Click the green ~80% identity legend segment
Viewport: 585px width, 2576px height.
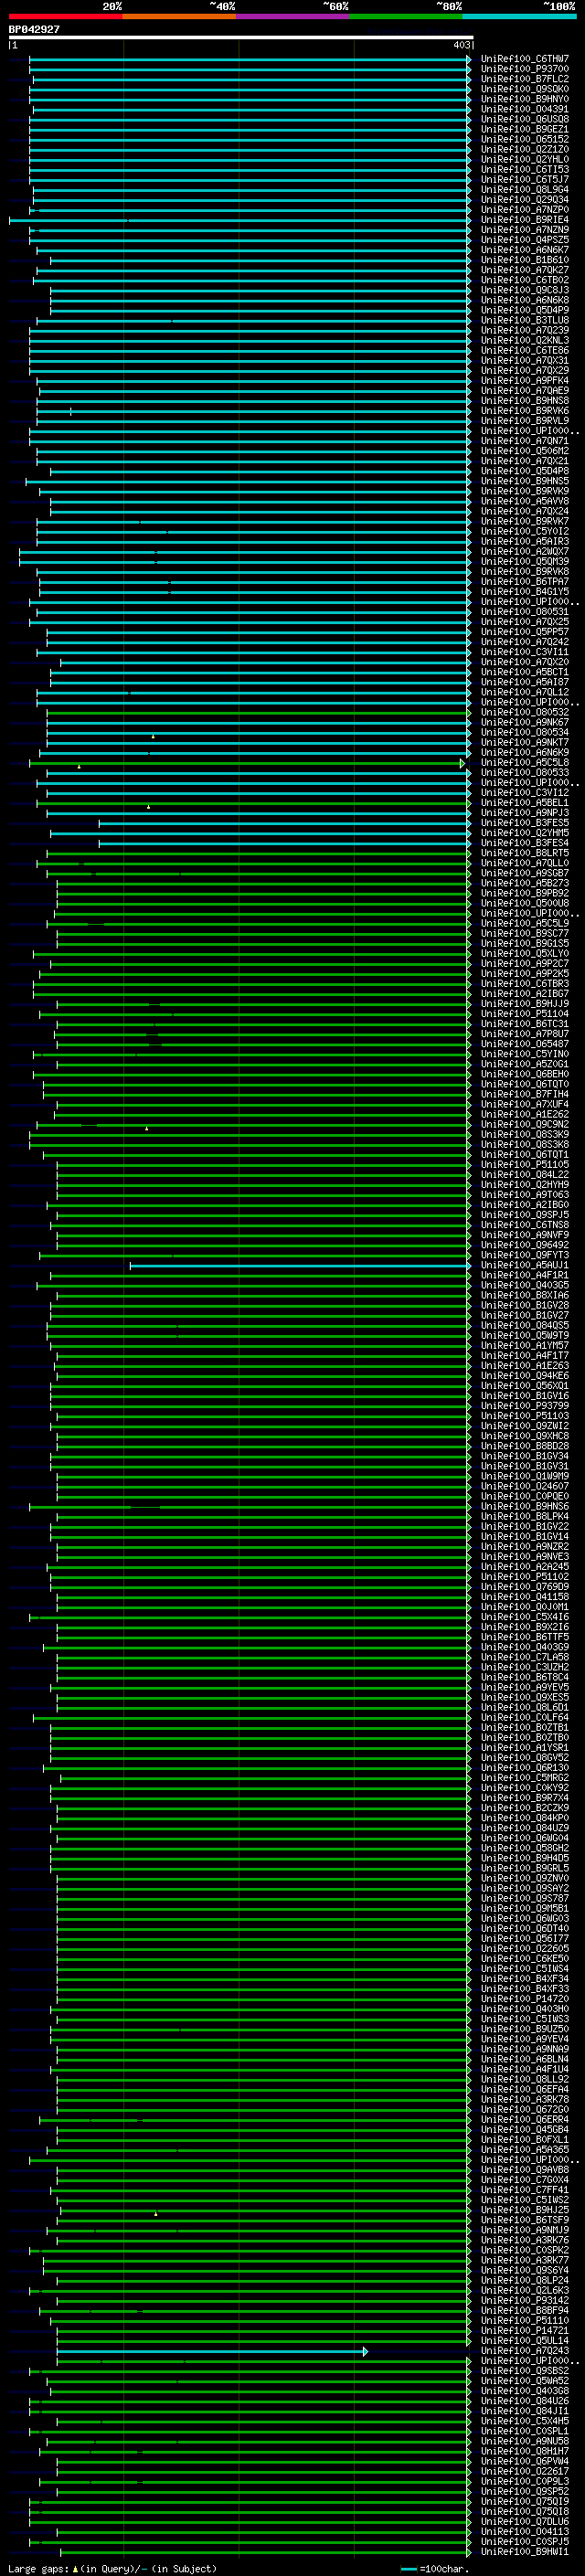point(406,16)
